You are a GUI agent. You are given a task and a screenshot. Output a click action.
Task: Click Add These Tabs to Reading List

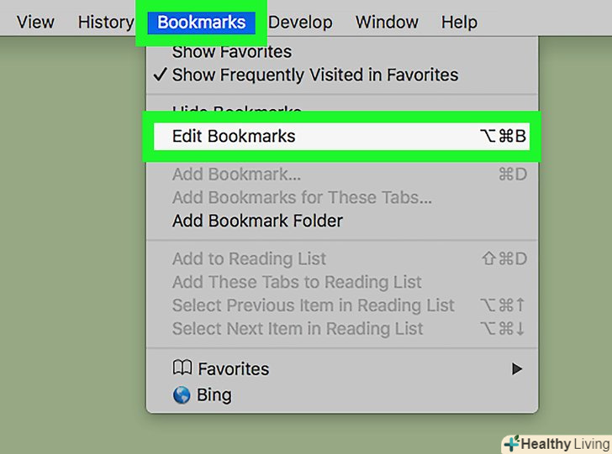(x=297, y=283)
